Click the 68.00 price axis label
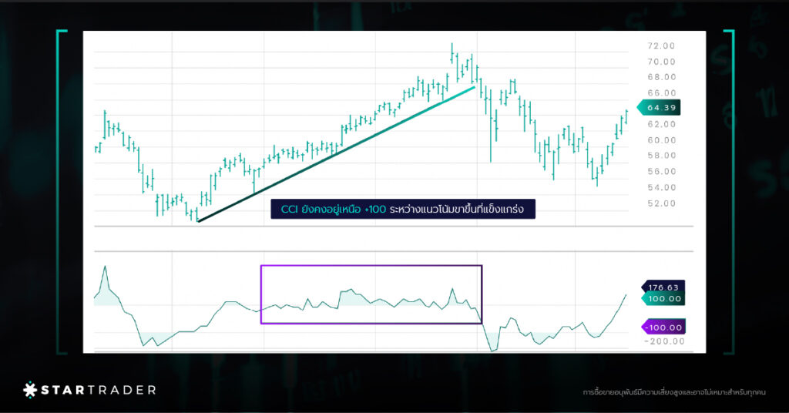 coord(662,77)
